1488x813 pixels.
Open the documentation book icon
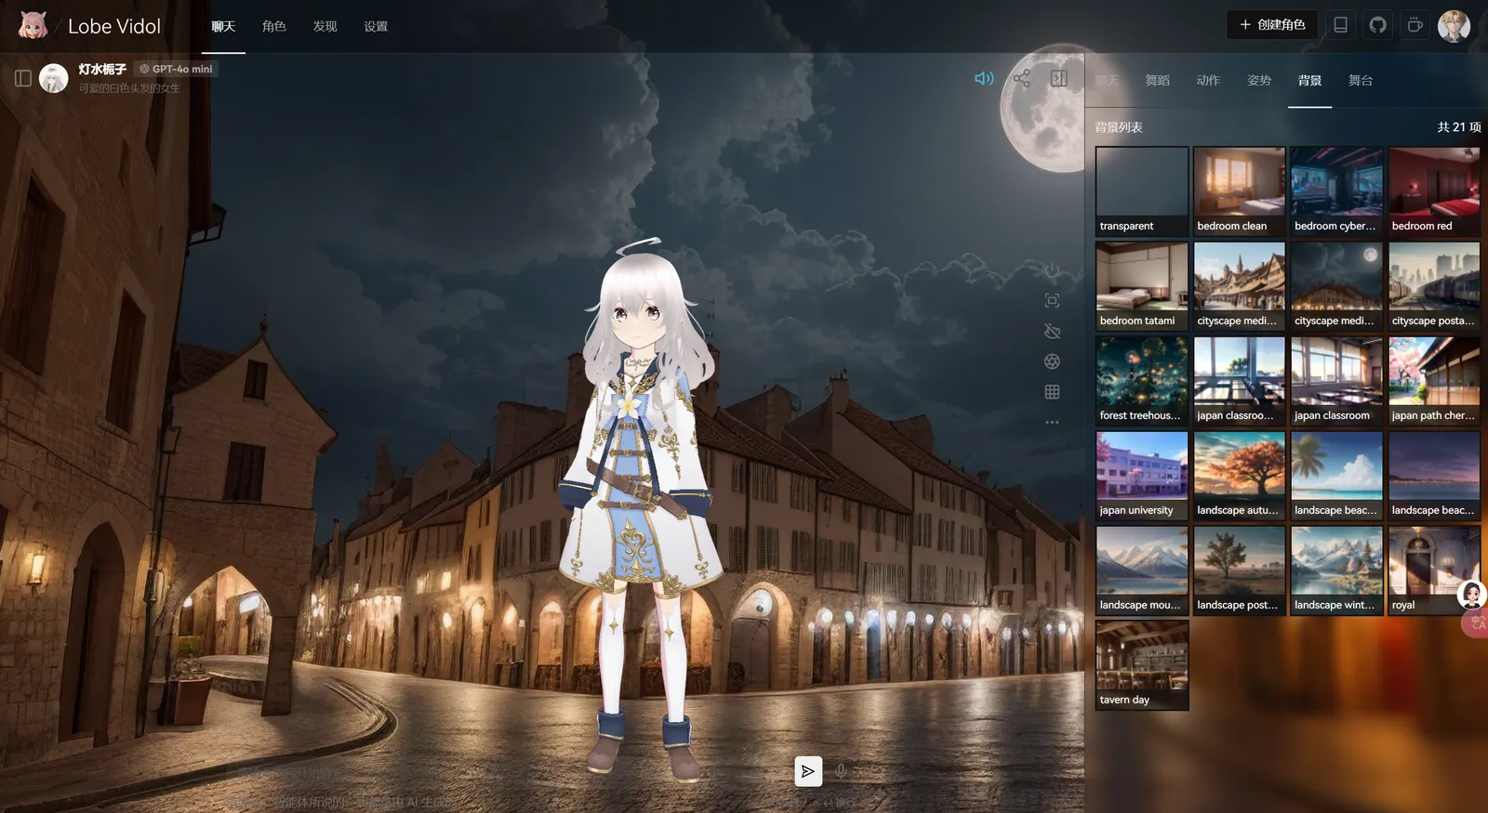(1340, 25)
